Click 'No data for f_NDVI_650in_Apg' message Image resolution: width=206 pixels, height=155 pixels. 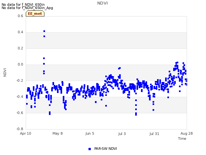pos(27,8)
